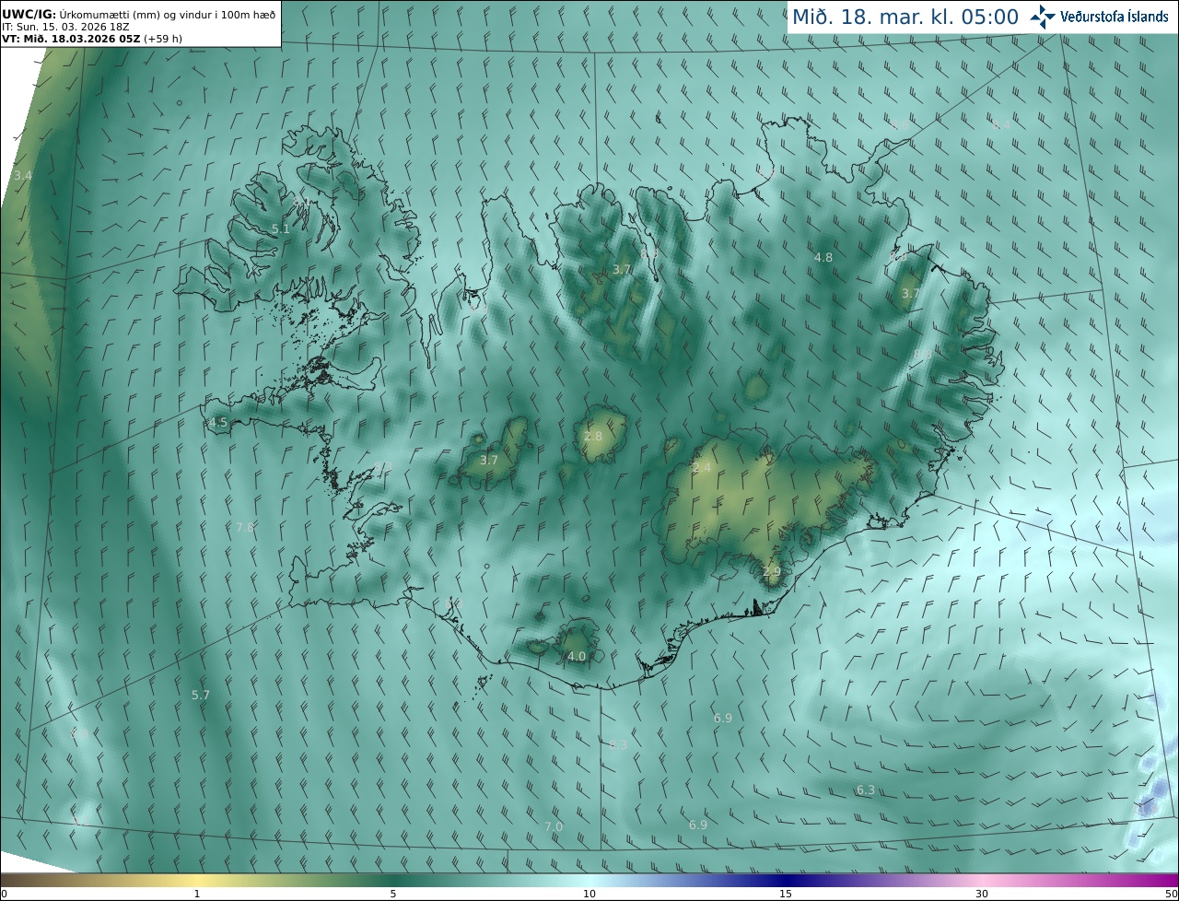Click the 2.9 value on the map
1179x901 pixels.
[772, 571]
